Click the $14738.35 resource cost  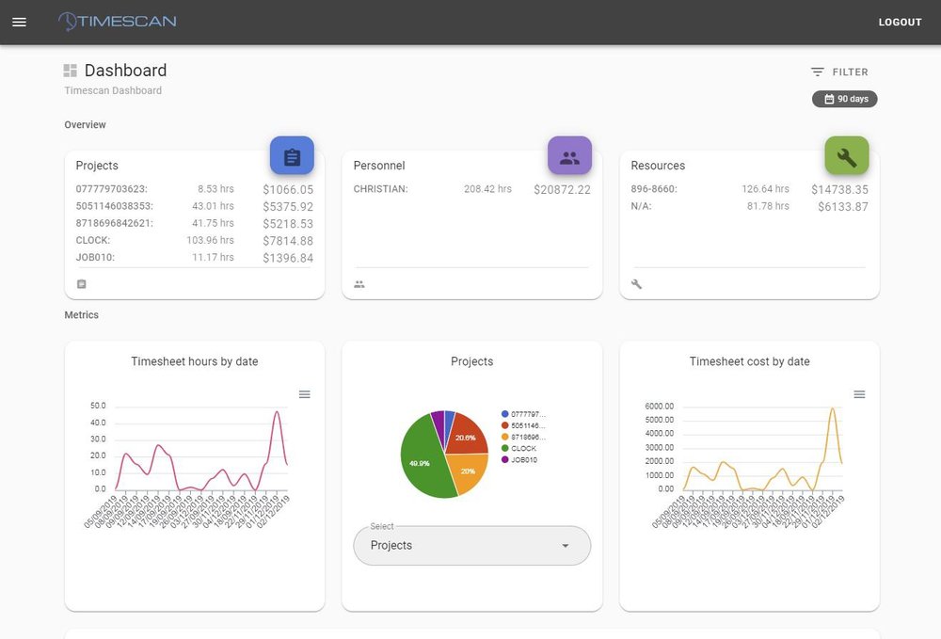point(839,189)
